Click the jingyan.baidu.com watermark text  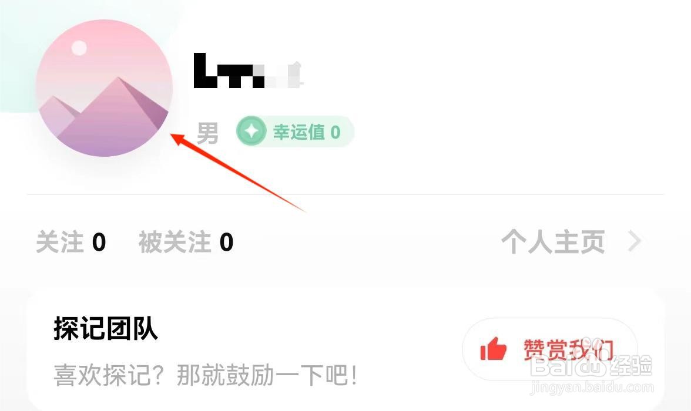click(x=592, y=387)
